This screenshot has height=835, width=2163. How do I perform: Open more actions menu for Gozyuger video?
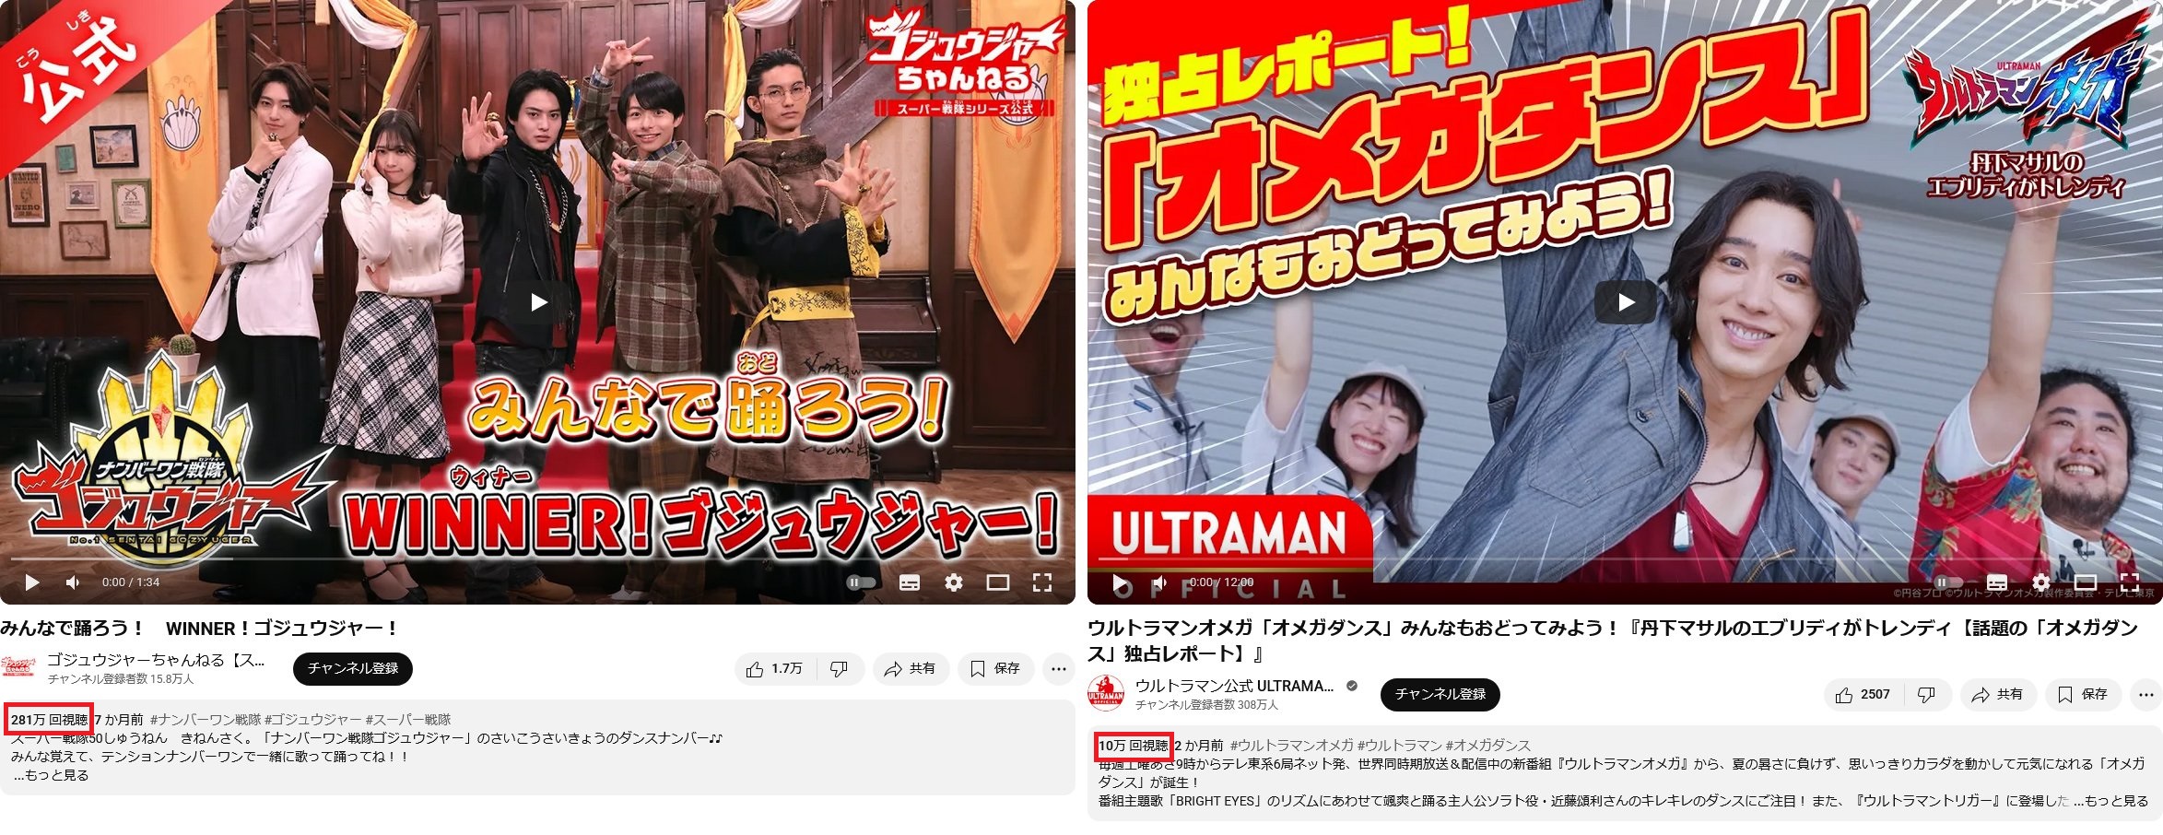1059,669
